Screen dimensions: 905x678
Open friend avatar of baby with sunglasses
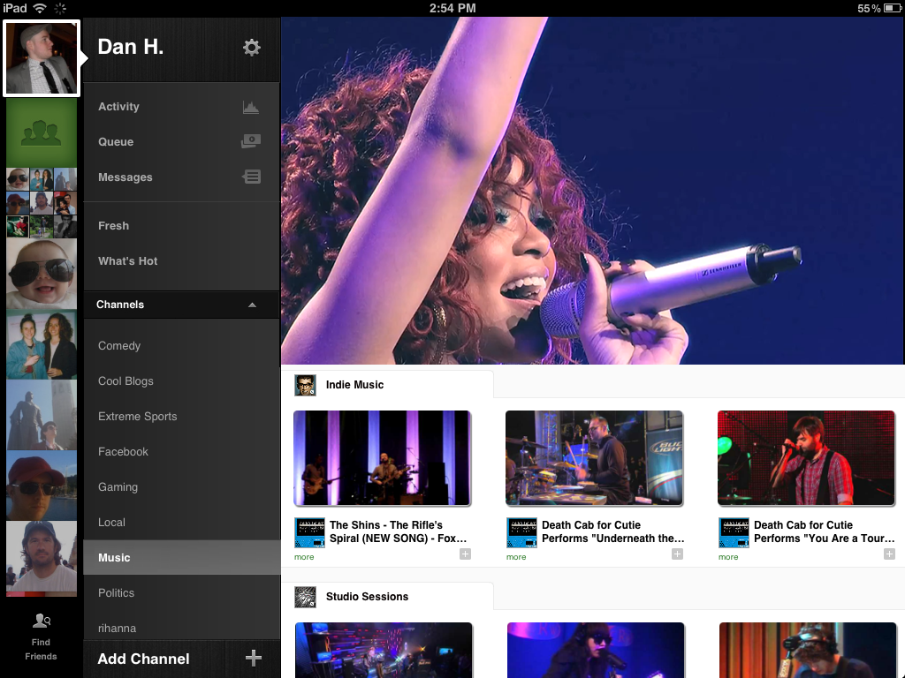(x=42, y=274)
